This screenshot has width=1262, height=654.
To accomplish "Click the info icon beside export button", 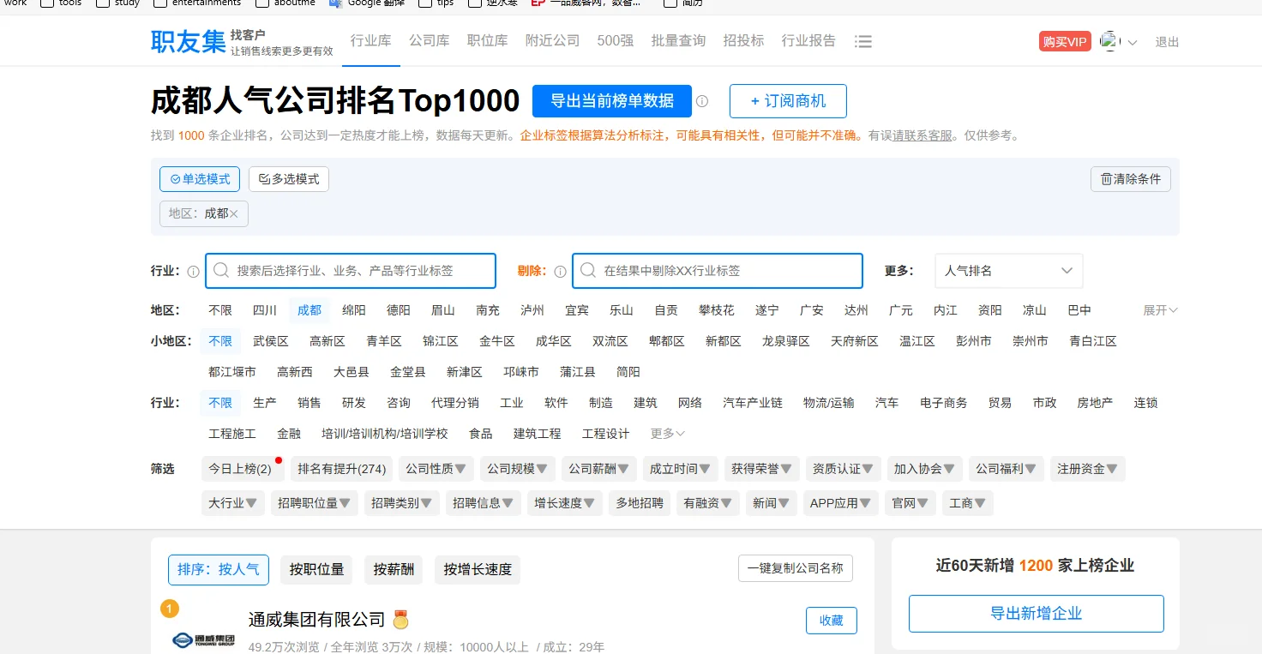I will [x=702, y=101].
